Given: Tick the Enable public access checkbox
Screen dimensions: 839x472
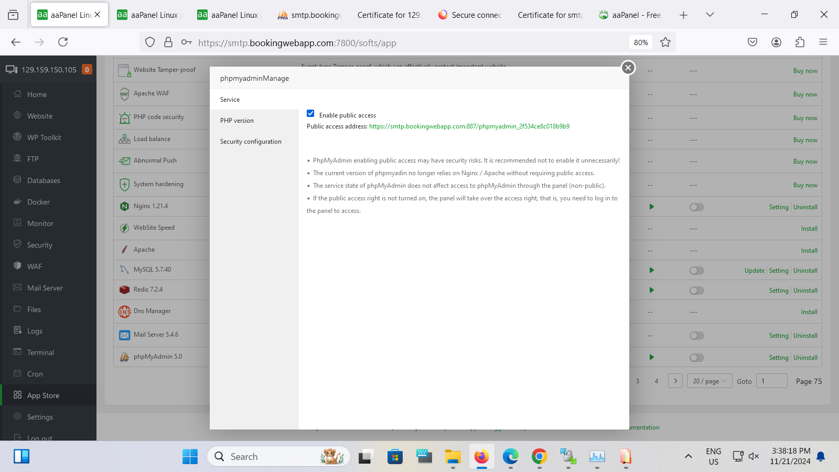Looking at the screenshot, I should pyautogui.click(x=310, y=114).
